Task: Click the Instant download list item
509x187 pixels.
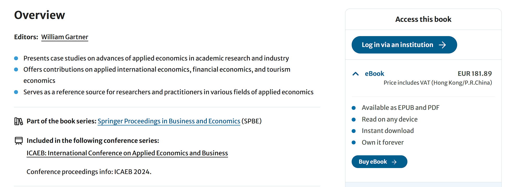Action: [388, 131]
